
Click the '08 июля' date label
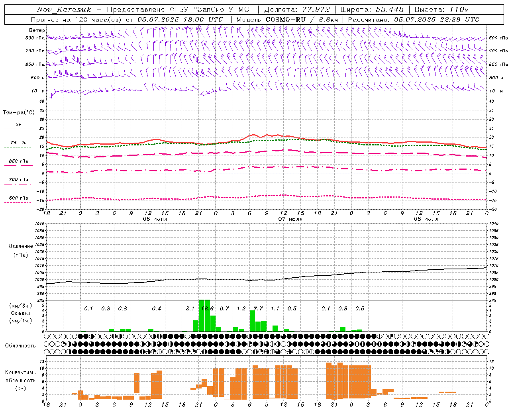pos(426,219)
